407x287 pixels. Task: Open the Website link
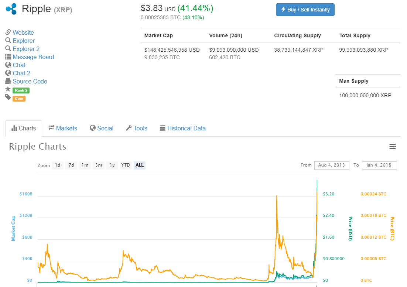pos(23,33)
